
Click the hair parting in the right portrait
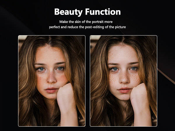pos(123,40)
